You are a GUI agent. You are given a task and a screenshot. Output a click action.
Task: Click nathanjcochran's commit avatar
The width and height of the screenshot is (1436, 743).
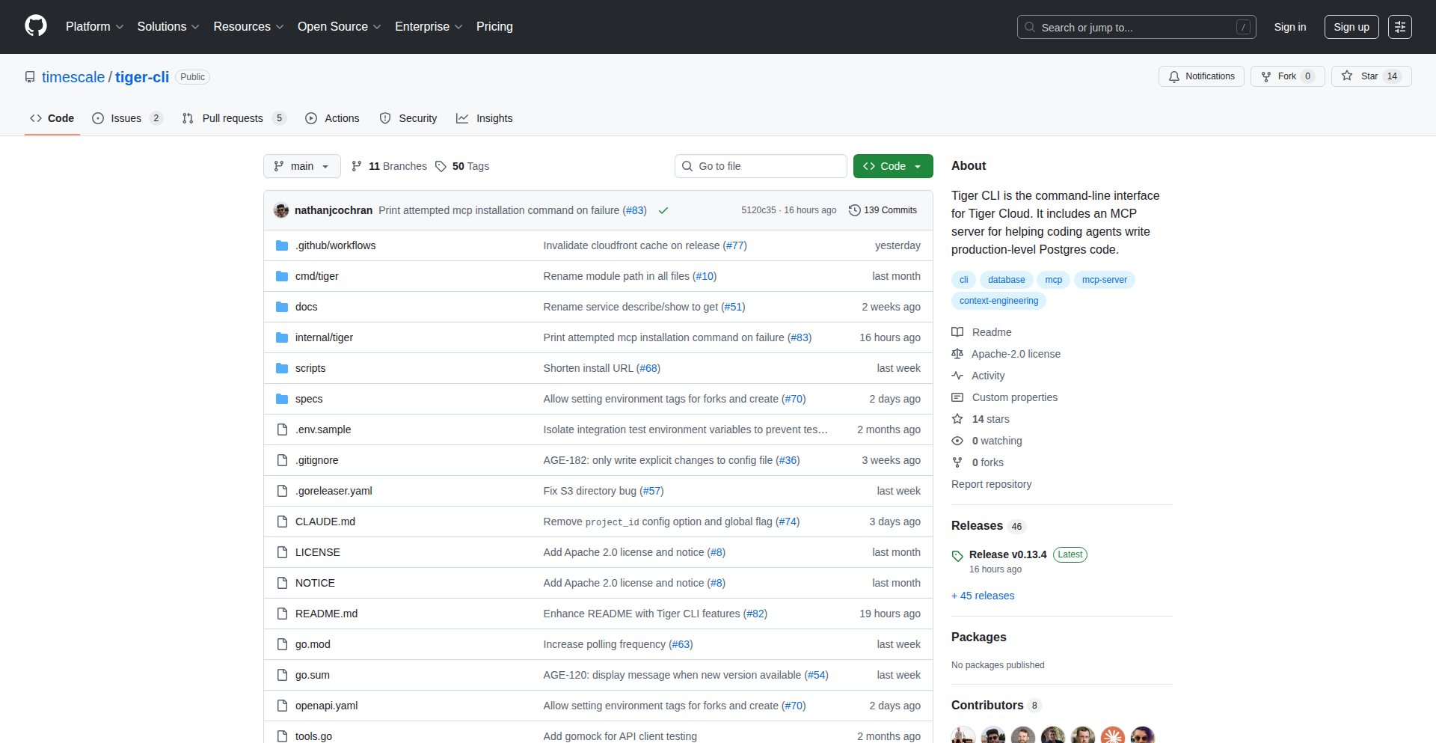click(280, 210)
